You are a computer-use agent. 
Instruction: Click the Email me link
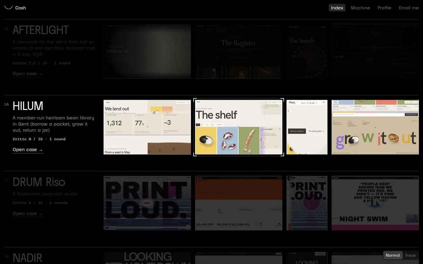click(409, 8)
